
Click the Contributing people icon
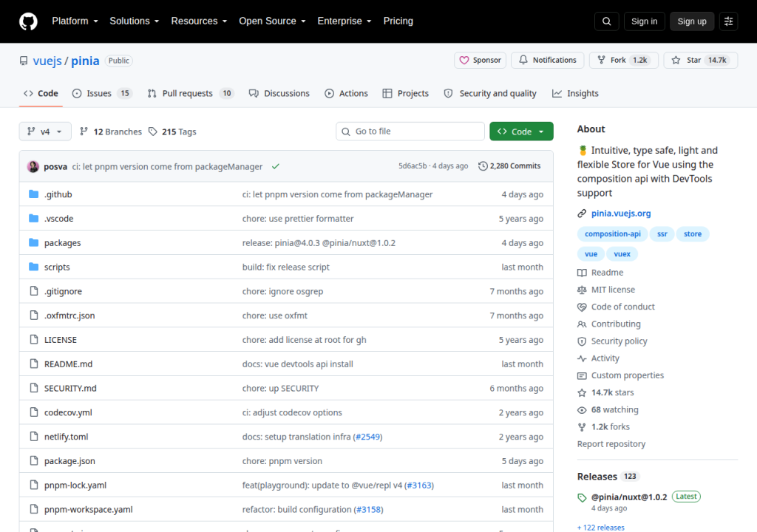coord(582,324)
